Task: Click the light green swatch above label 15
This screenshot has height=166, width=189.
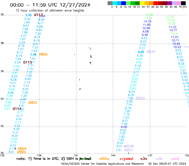Action: coord(128,3)
